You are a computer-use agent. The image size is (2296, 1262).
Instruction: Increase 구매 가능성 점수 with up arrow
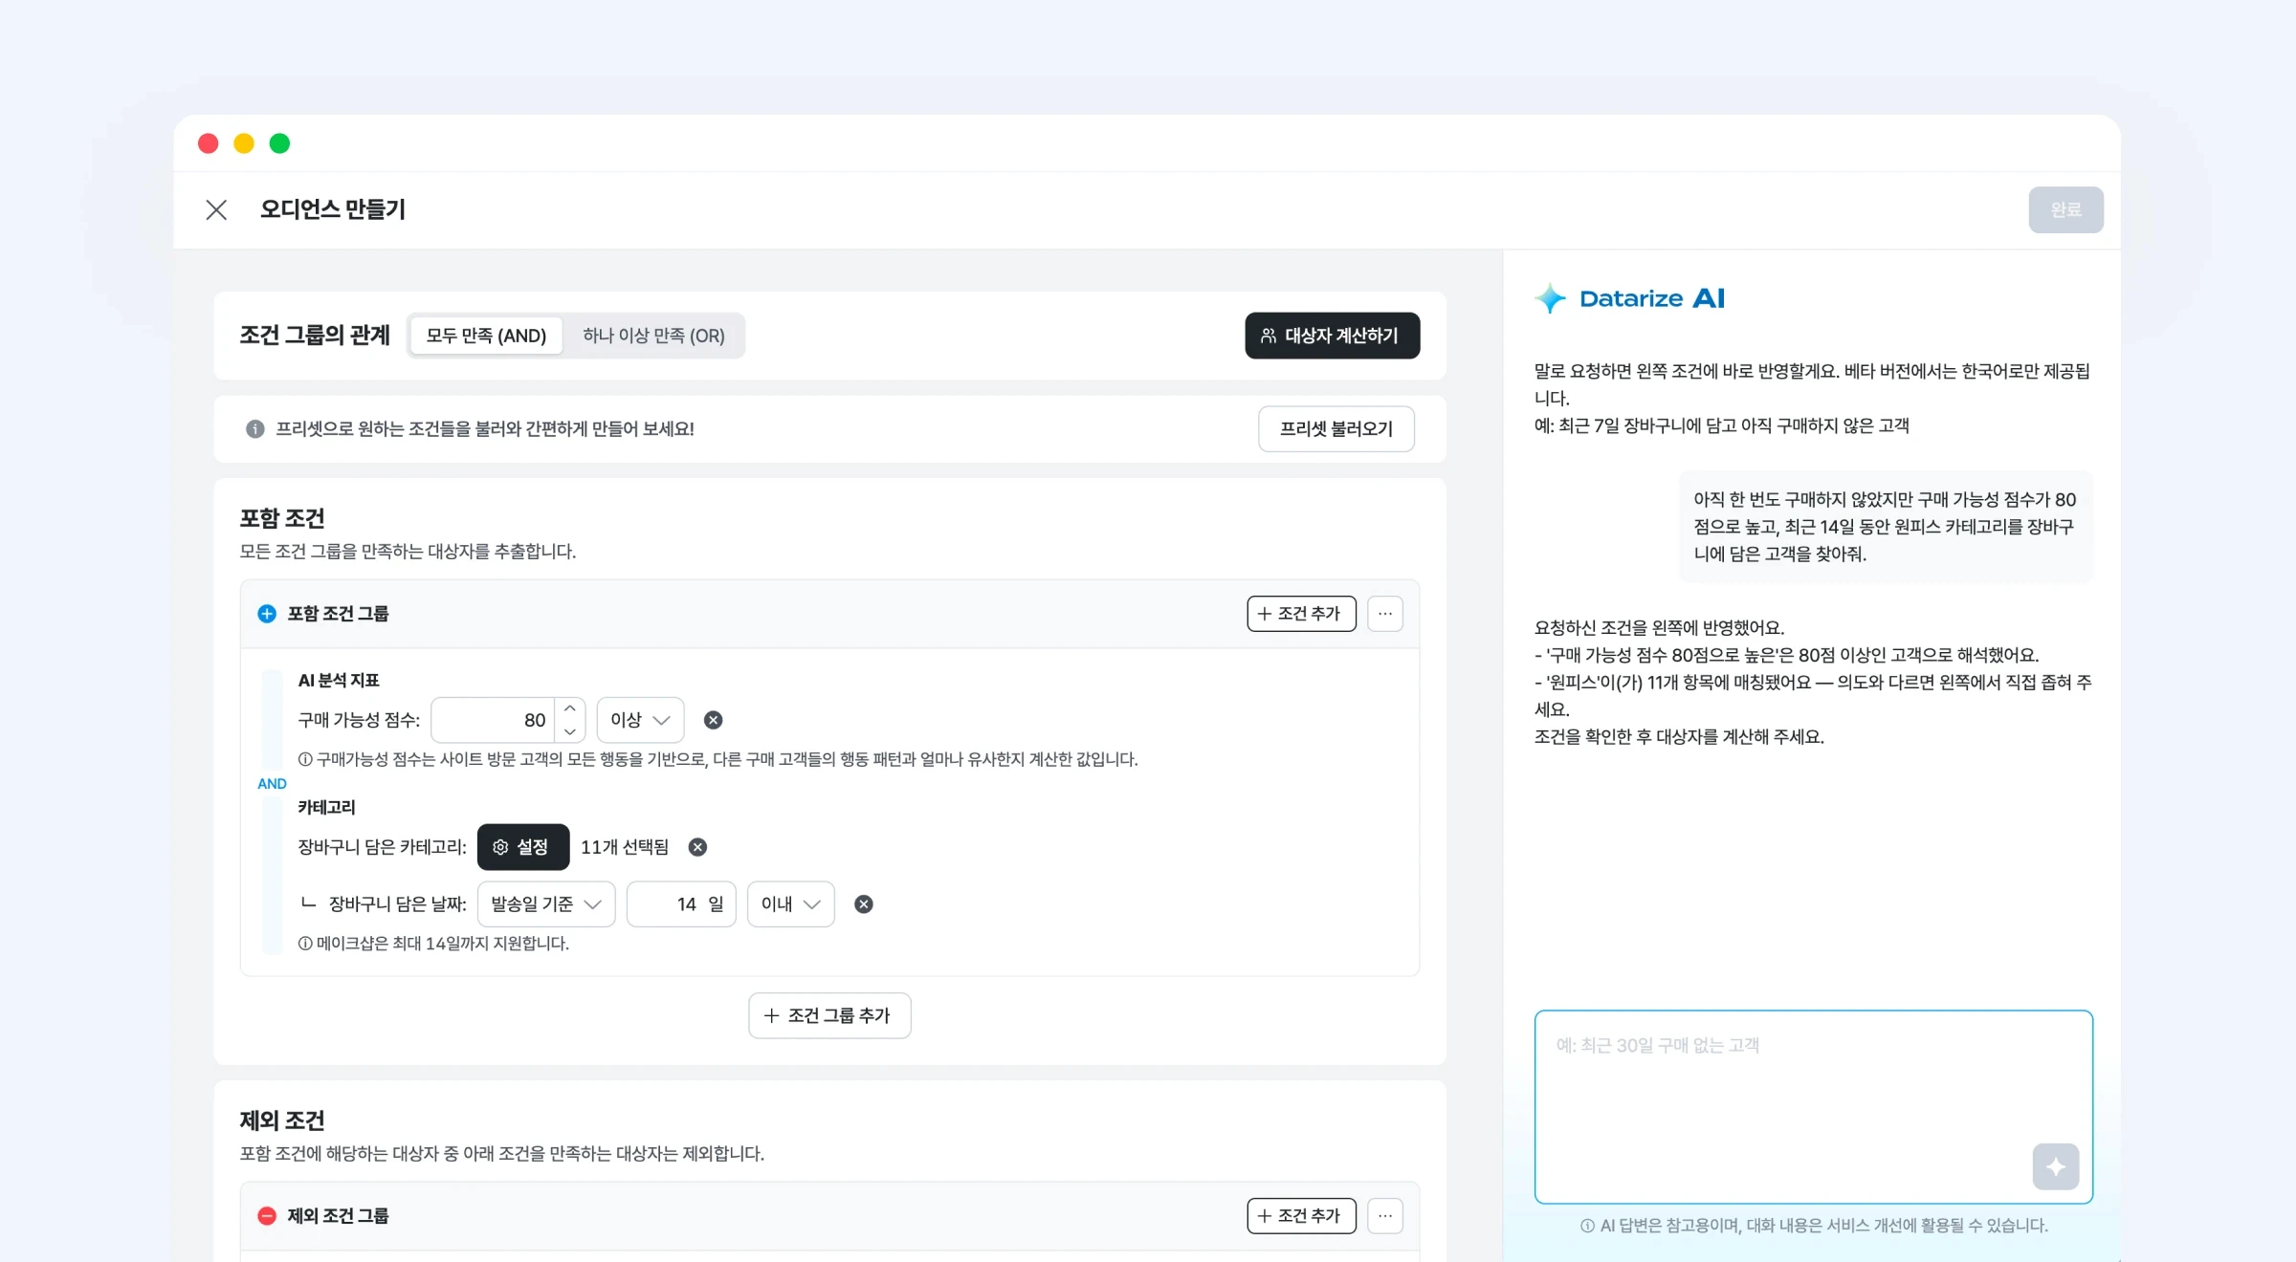point(569,708)
